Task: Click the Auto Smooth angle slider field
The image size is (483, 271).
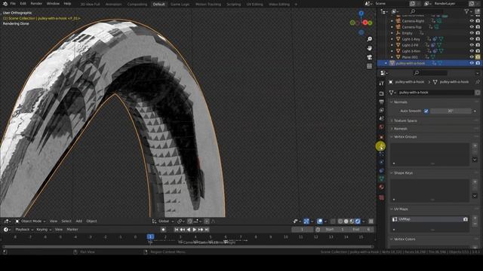Action: click(451, 111)
